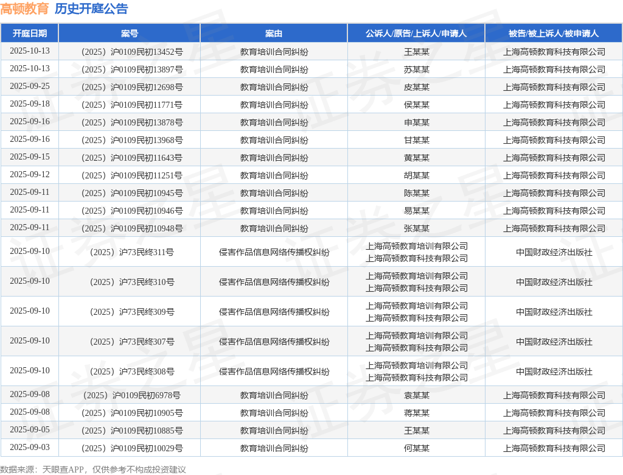This screenshot has width=623, height=475.
Task: Click the 数据来源 天眼查APP footer note
Action: pyautogui.click(x=93, y=470)
